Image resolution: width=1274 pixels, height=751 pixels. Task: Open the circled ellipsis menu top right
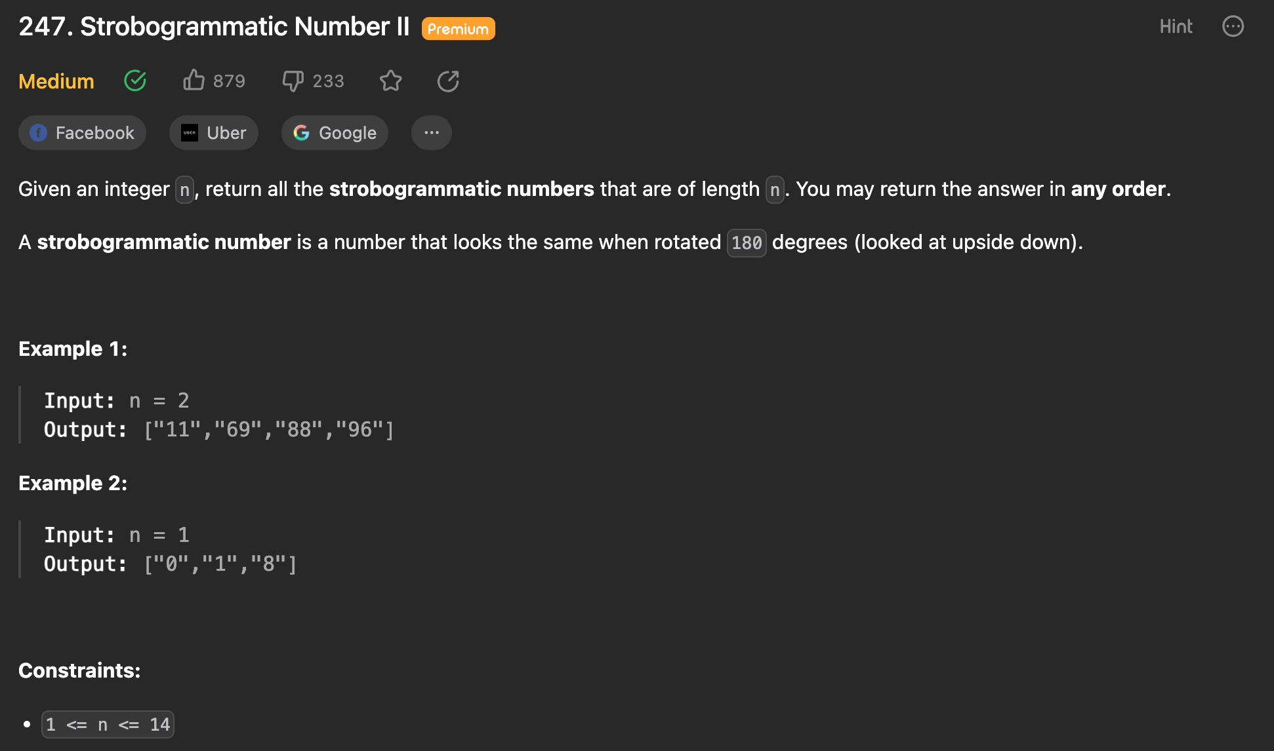[1233, 26]
